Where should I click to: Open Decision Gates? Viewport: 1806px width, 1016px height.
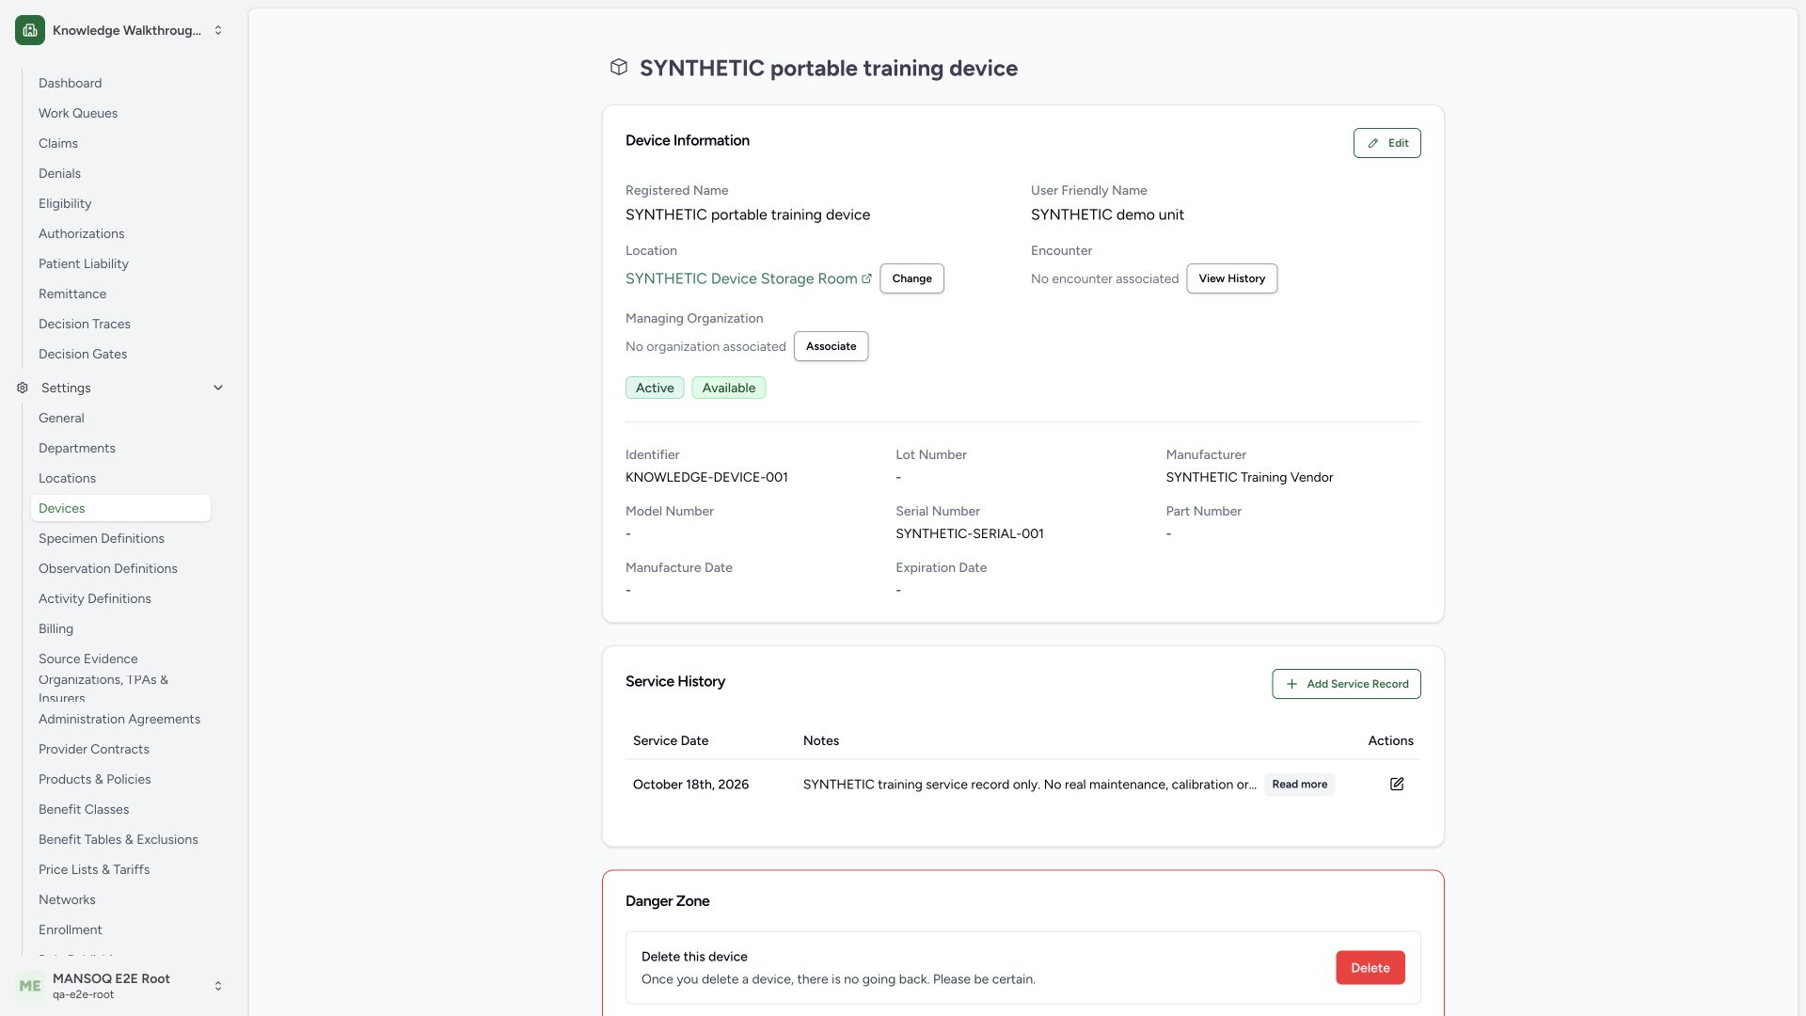[x=83, y=354]
